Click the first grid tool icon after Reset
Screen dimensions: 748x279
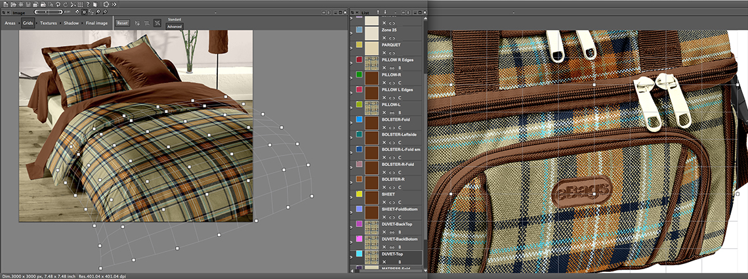[x=137, y=23]
